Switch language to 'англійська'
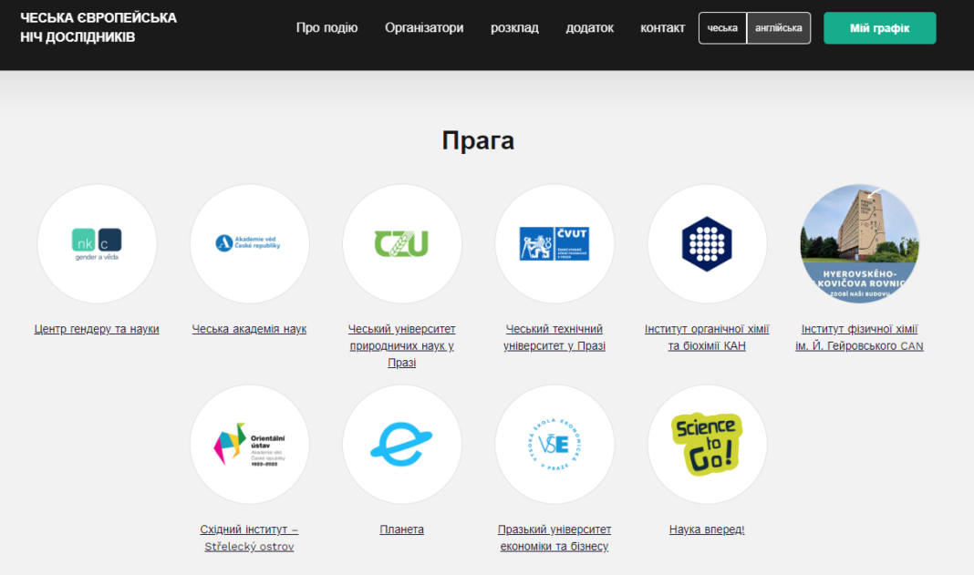Image resolution: width=974 pixels, height=575 pixels. [x=778, y=28]
